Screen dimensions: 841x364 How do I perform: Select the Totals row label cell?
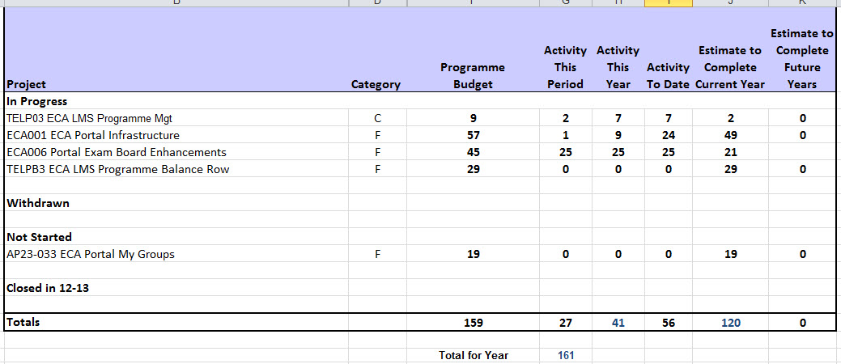coord(23,322)
